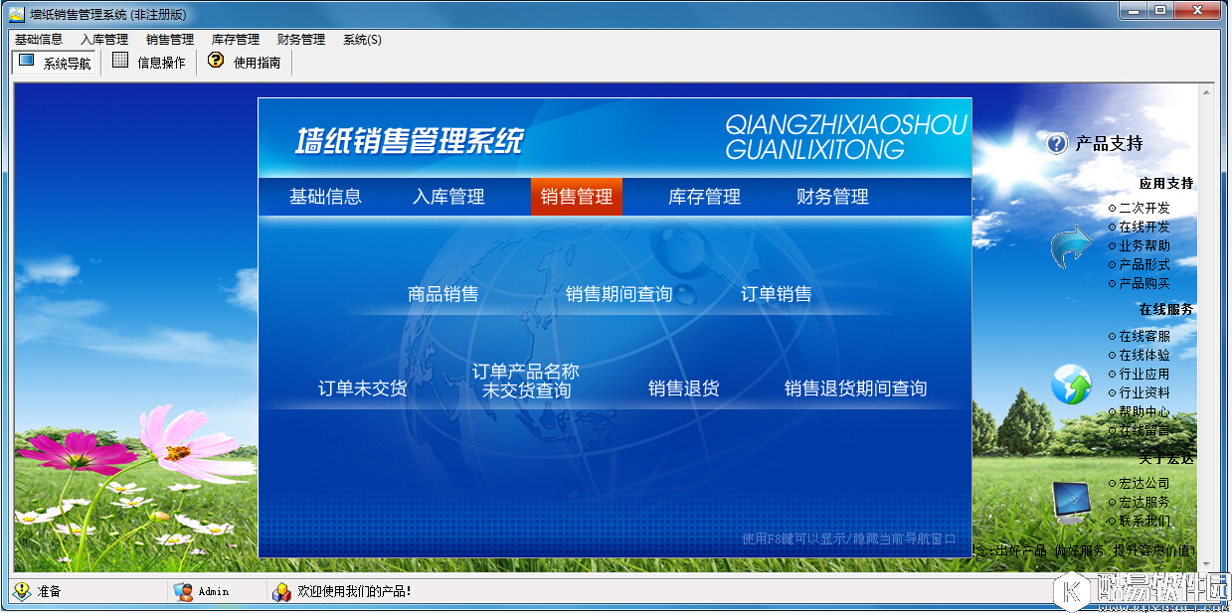Image resolution: width=1232 pixels, height=613 pixels.
Task: Click the 使用指南 question mark icon
Action: [216, 61]
